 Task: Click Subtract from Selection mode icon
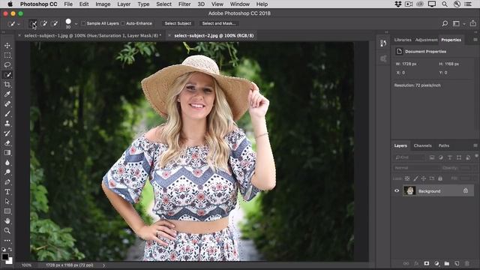55,23
